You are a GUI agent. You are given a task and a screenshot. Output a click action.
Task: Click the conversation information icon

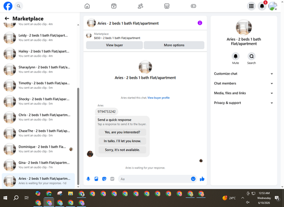pyautogui.click(x=200, y=23)
